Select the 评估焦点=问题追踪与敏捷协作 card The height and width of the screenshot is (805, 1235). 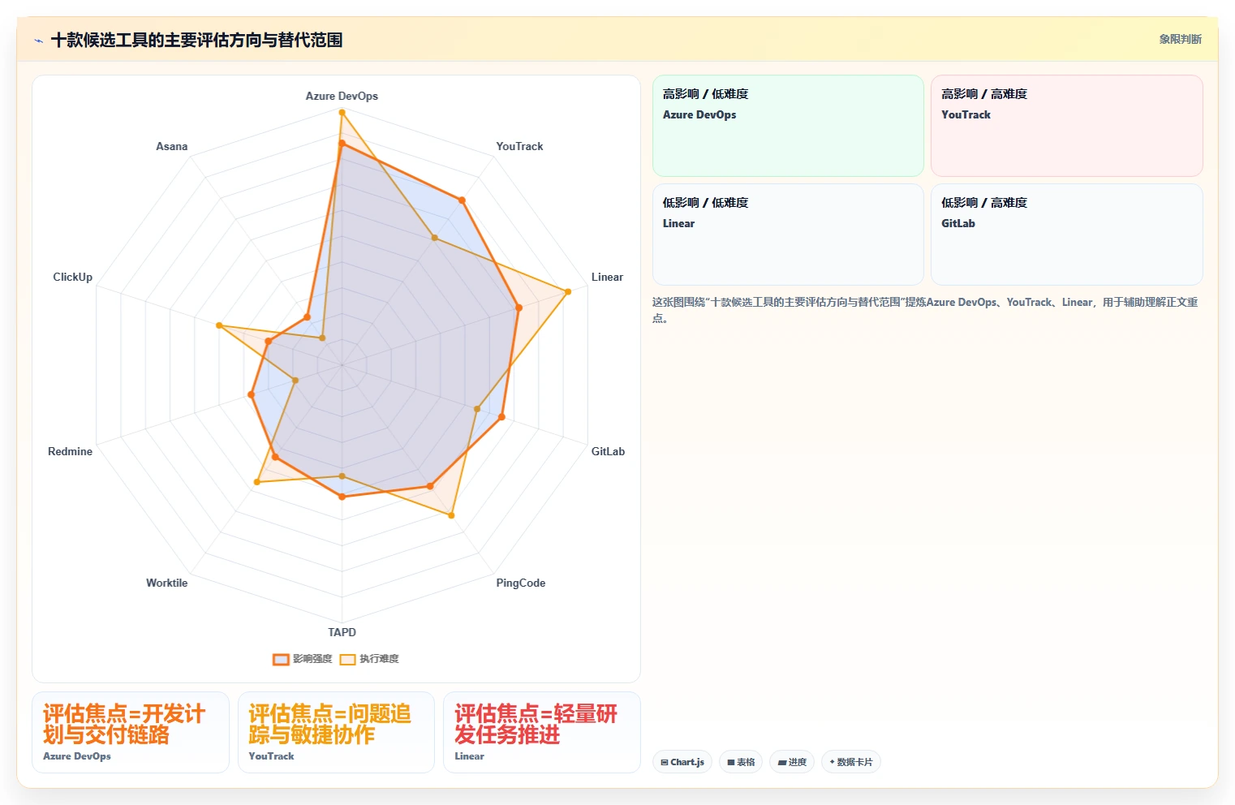pyautogui.click(x=336, y=732)
